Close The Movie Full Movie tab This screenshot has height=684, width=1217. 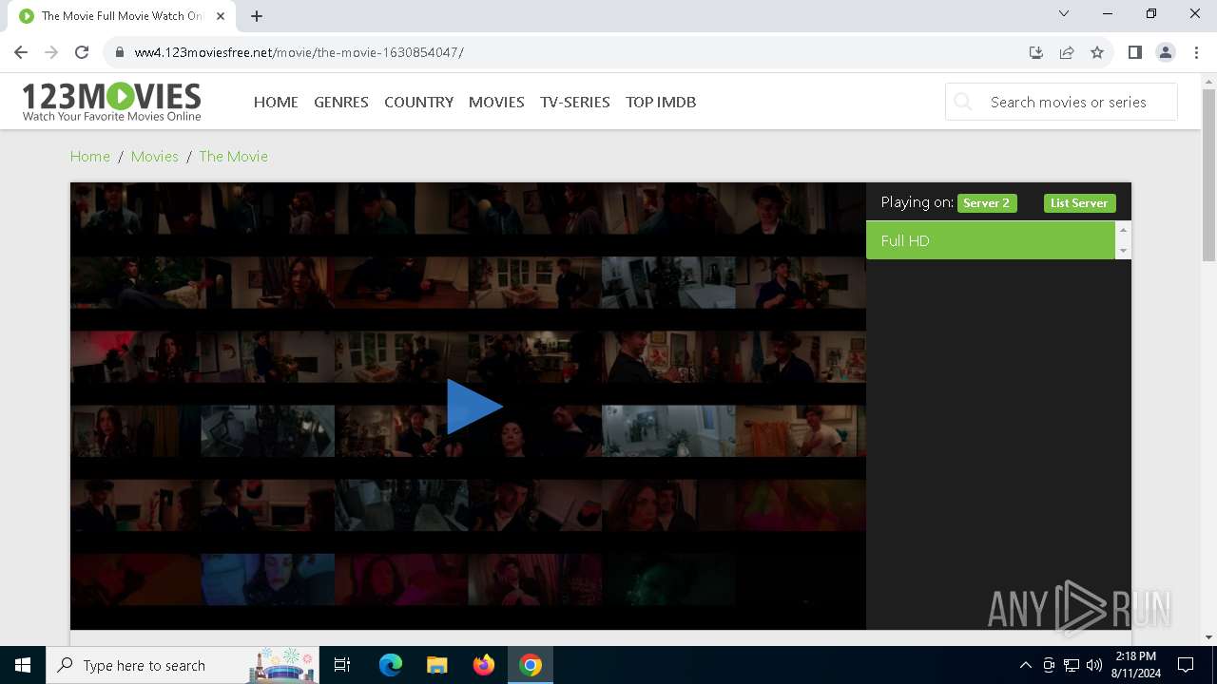tap(221, 16)
